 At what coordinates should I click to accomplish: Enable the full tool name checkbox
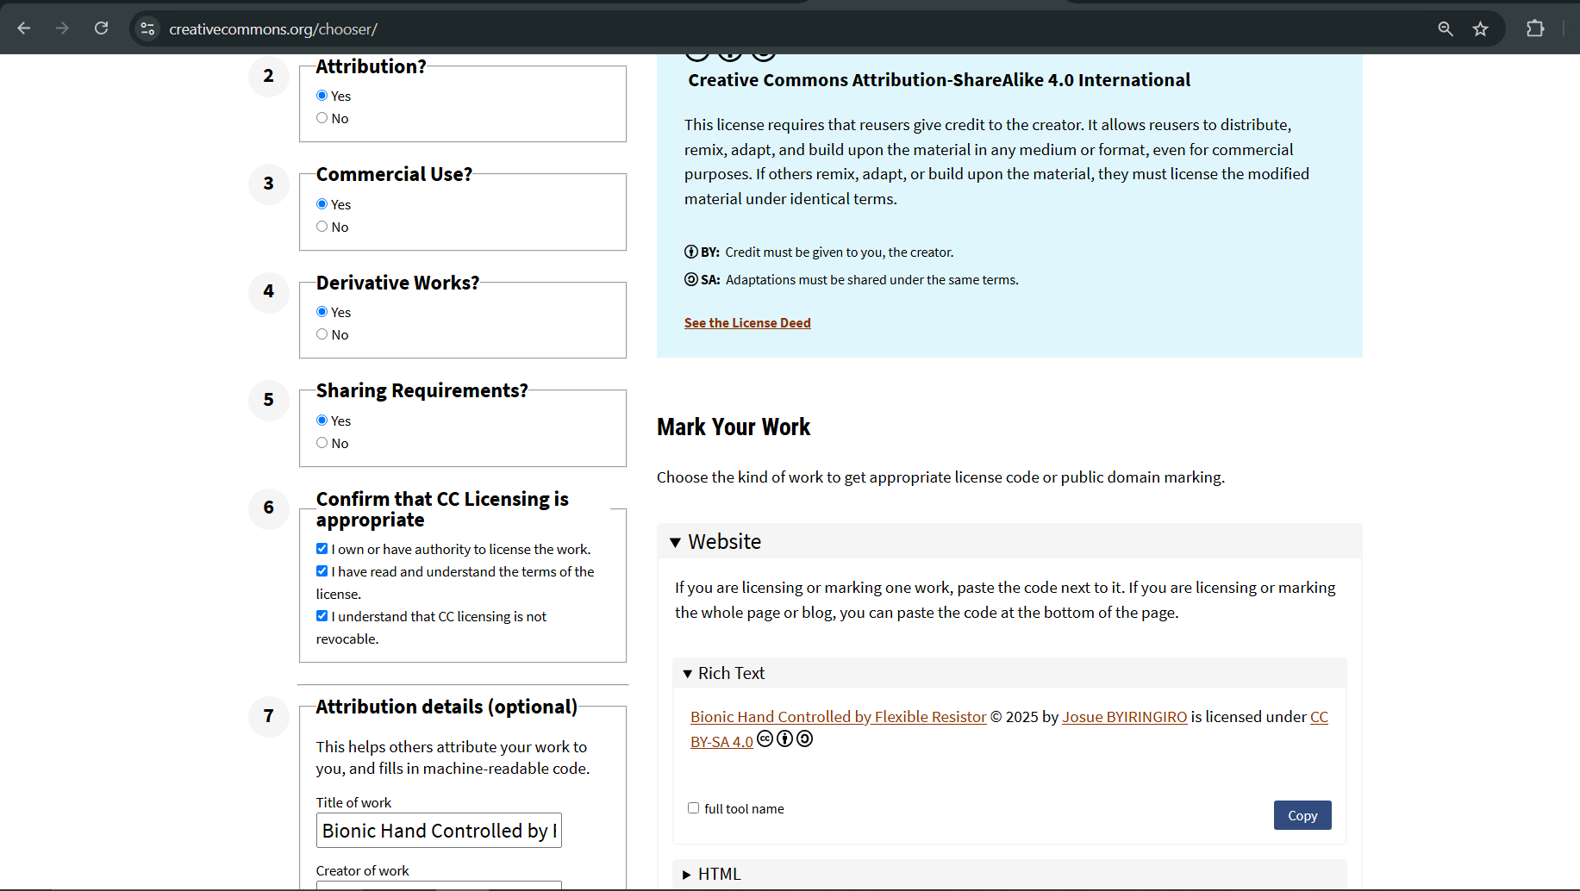tap(693, 808)
